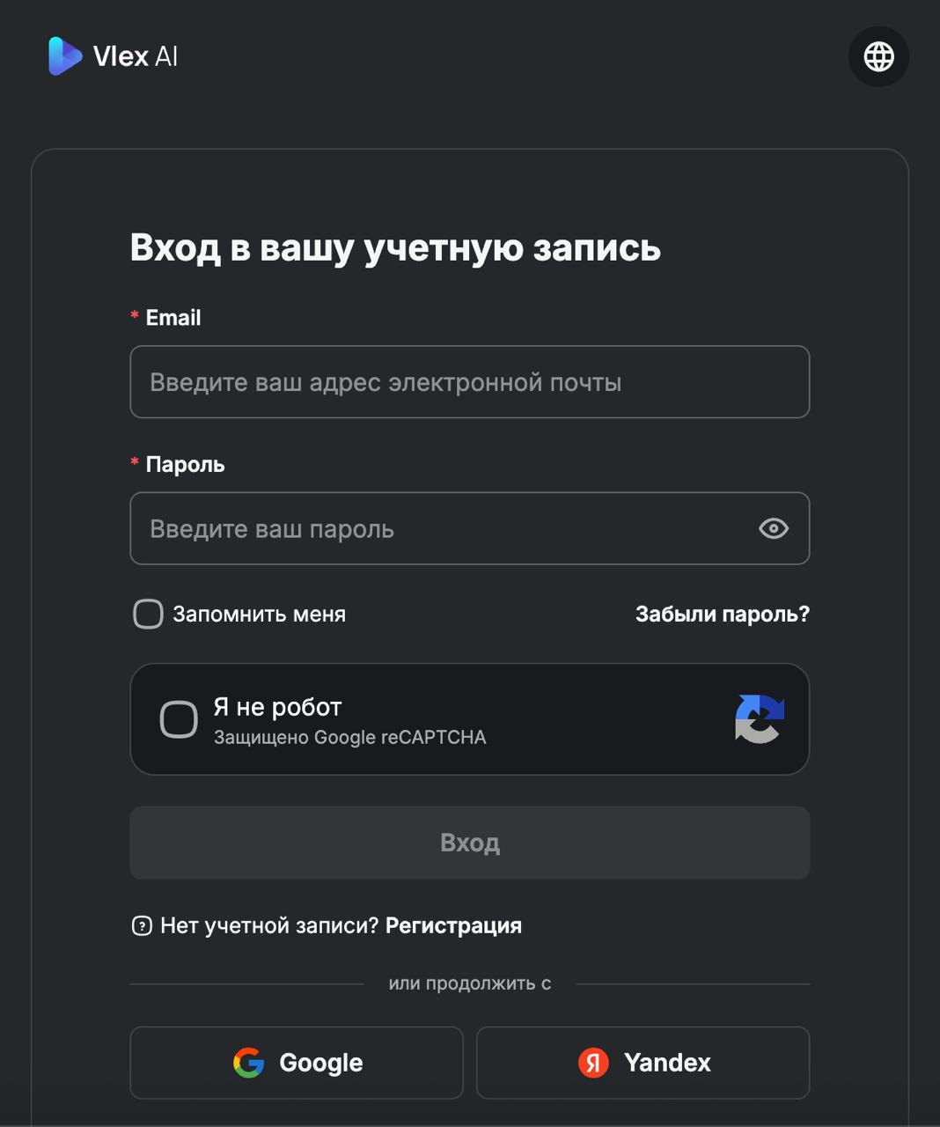Click the red asterisk next to Email
This screenshot has width=940, height=1127.
point(134,315)
